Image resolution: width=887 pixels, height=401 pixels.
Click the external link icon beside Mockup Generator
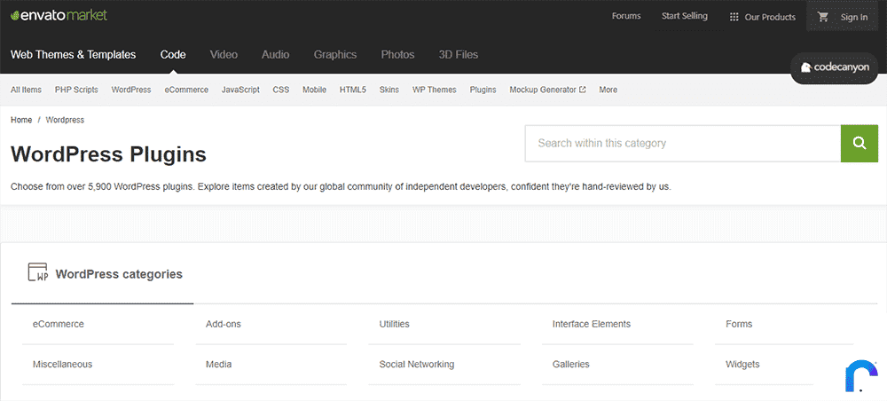point(583,90)
